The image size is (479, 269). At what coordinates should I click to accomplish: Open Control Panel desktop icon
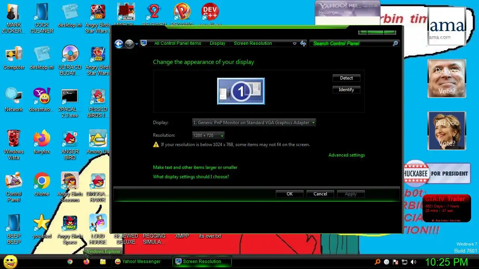coord(14,187)
